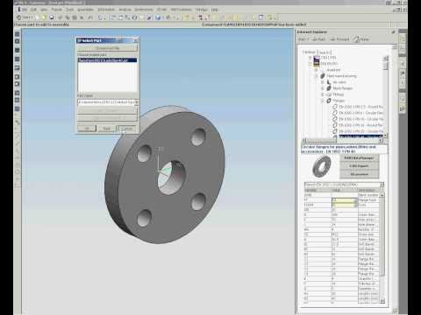Select EN 1092-1 PN 2.5 flange entry
This screenshot has width=421, height=315.
coord(360,107)
